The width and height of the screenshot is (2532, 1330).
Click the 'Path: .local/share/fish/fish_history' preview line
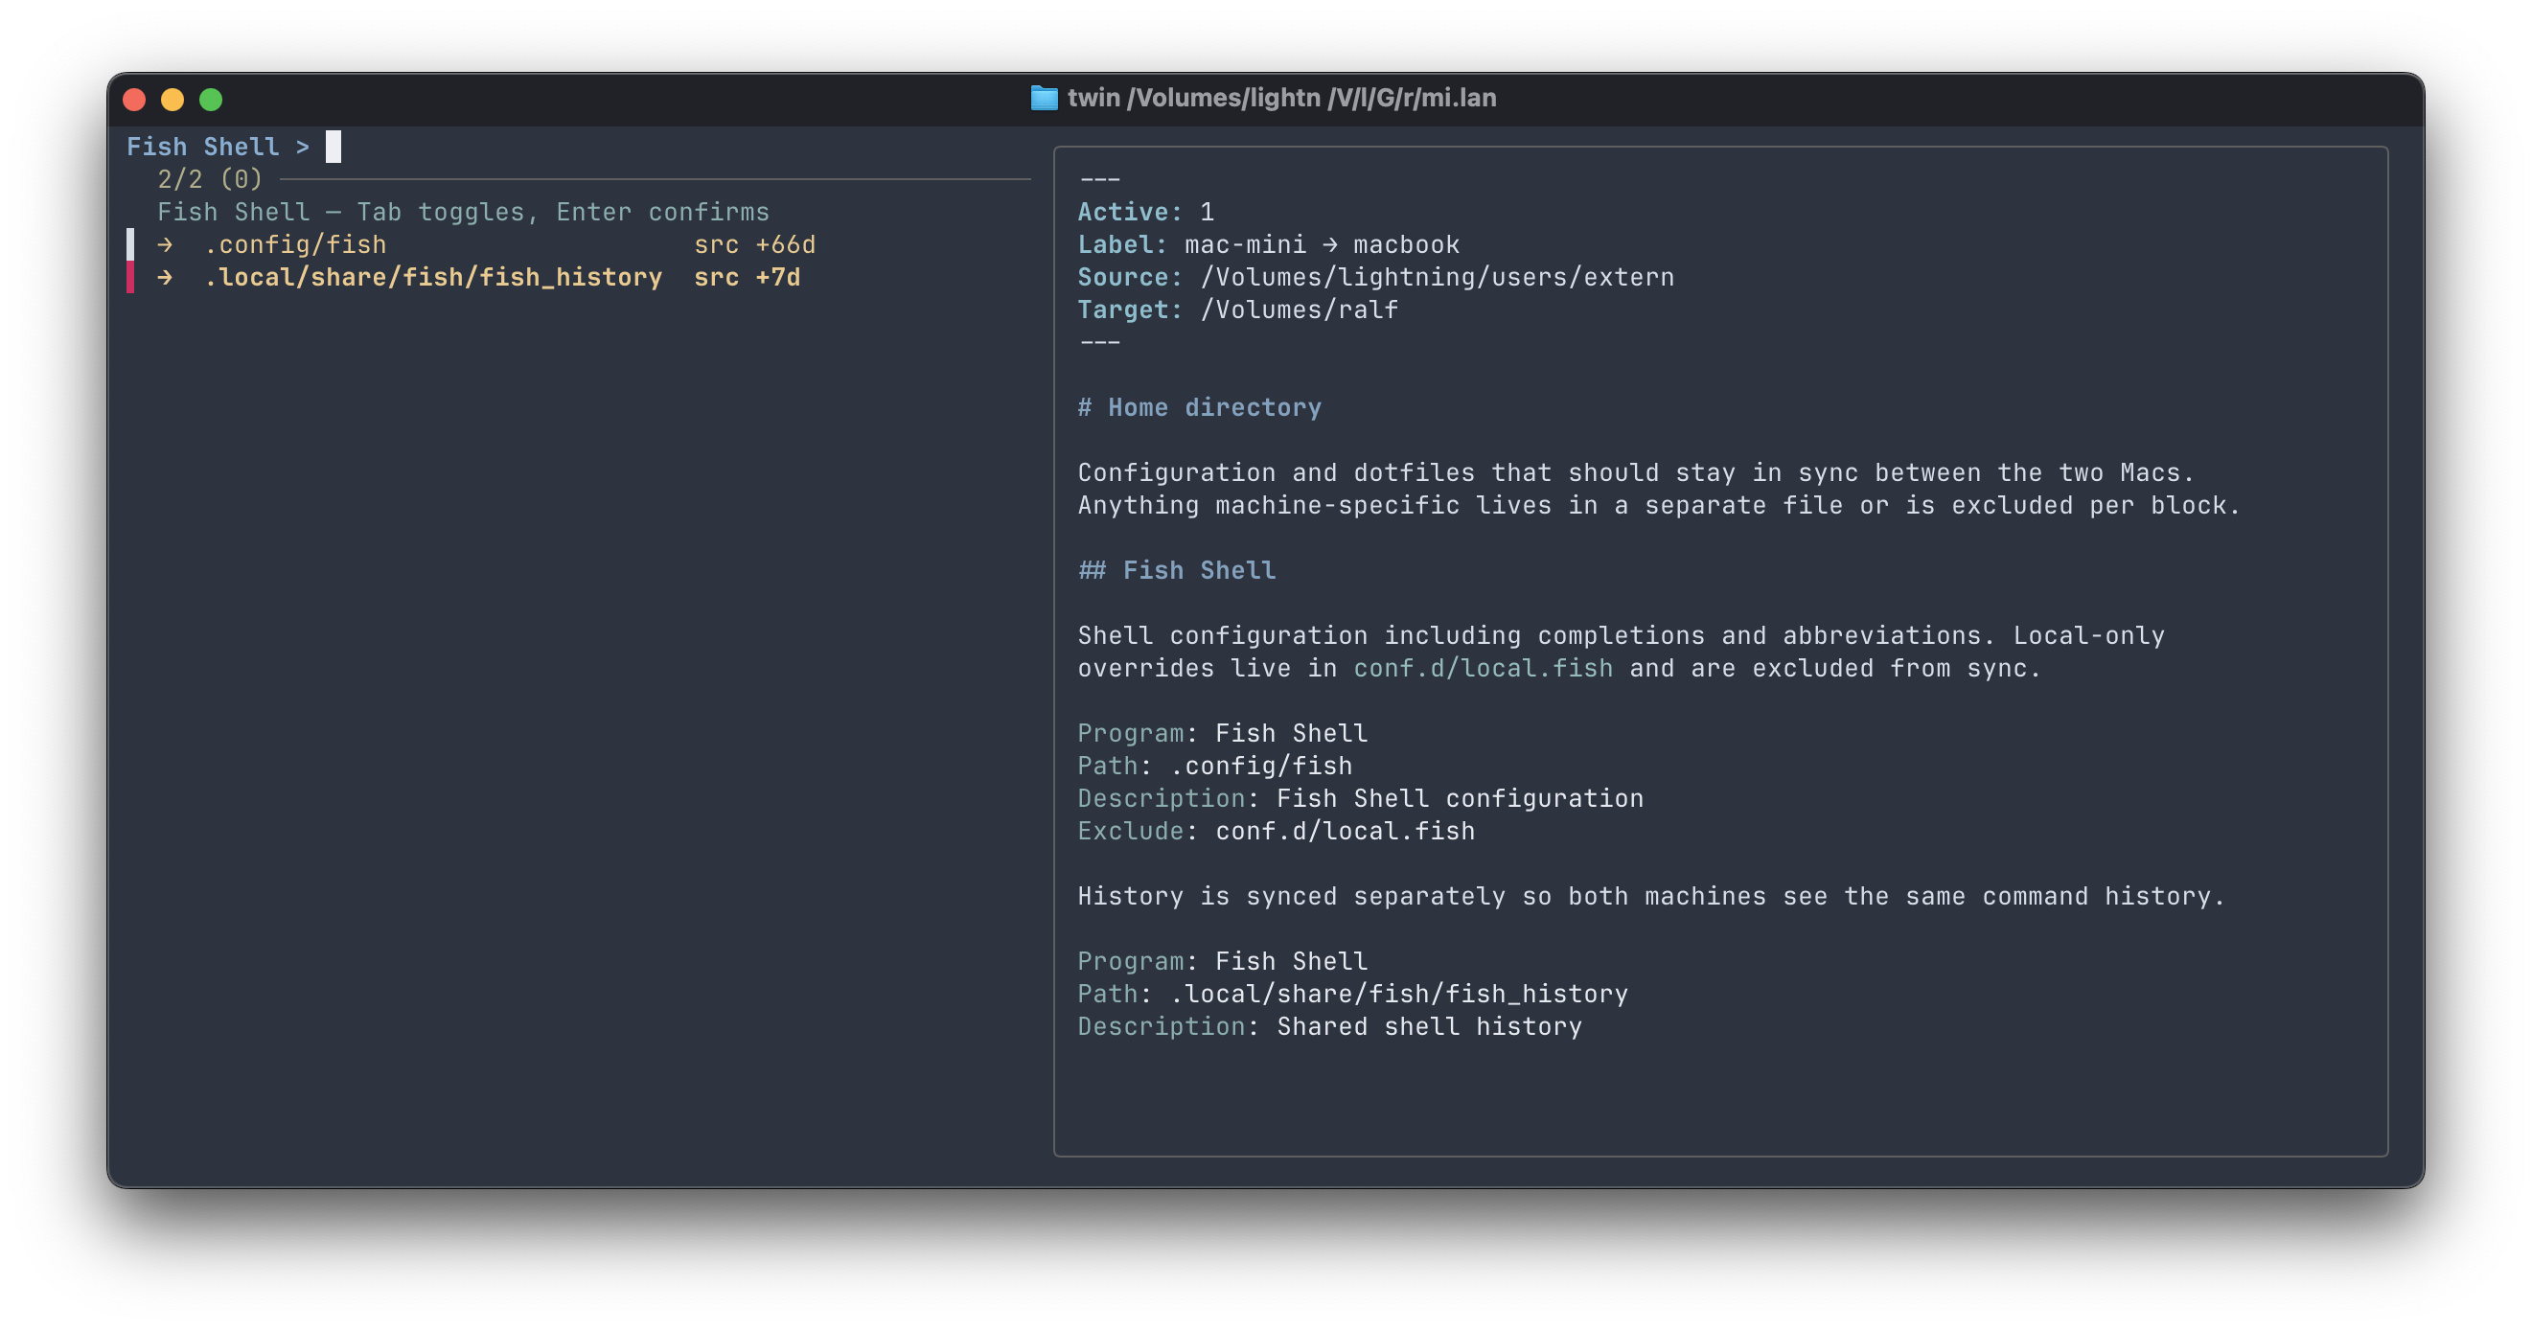[x=1351, y=994]
